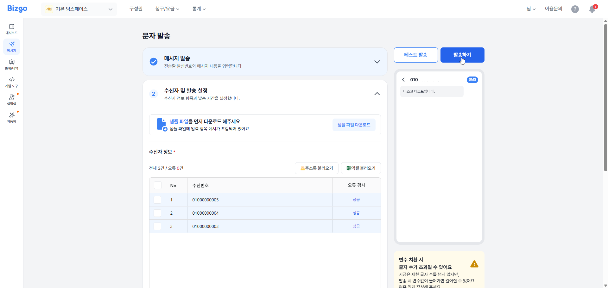Click the message preview text field

pos(432,91)
